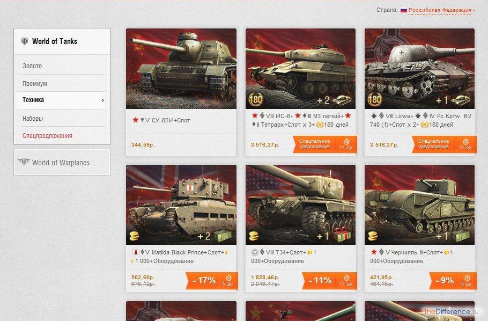Click the green crate icon on Черчилль III image
Viewport: 488px width, 321px height.
[461, 236]
